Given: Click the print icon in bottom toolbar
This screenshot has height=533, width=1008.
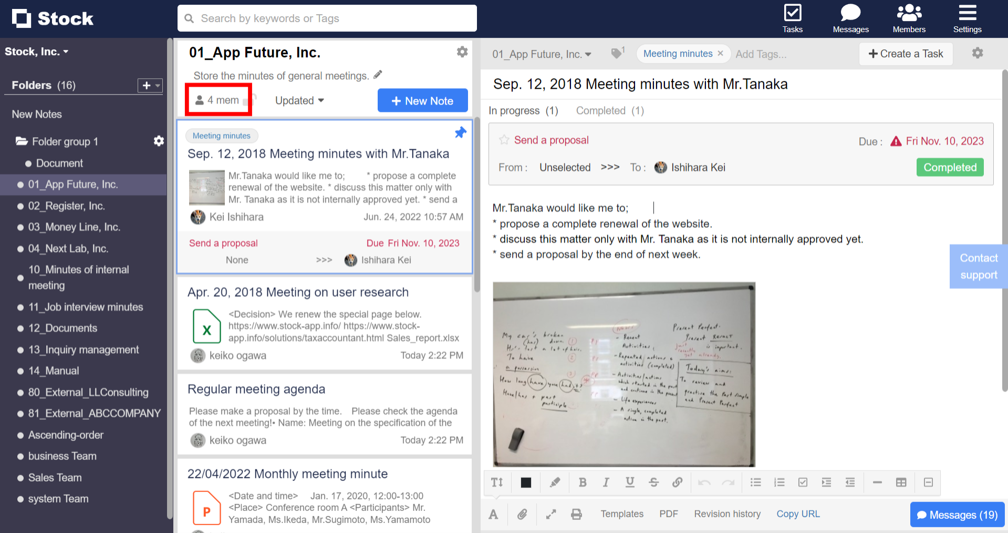Looking at the screenshot, I should click(x=576, y=514).
